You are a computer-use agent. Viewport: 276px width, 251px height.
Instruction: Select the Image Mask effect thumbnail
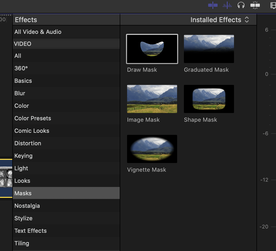[152, 99]
